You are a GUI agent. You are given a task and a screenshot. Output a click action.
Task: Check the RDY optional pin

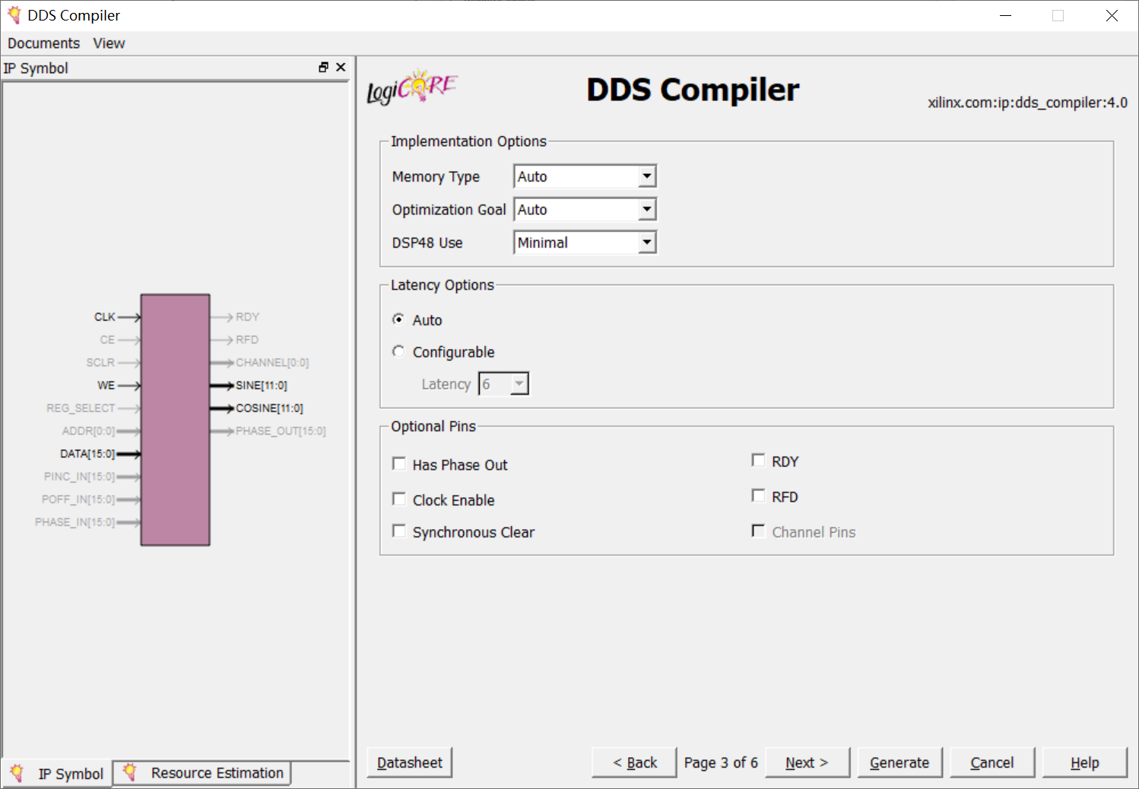(758, 461)
